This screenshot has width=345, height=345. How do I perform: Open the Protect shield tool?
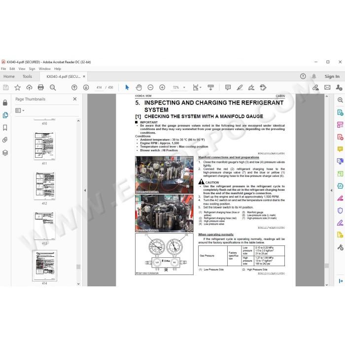coord(340,210)
